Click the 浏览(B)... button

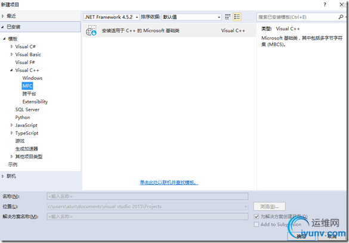[x=269, y=207]
